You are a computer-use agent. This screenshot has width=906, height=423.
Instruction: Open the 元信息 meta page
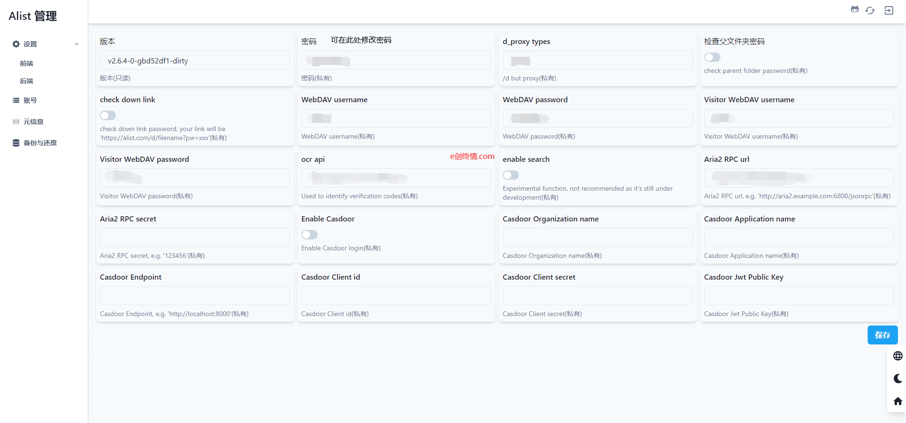(x=33, y=122)
